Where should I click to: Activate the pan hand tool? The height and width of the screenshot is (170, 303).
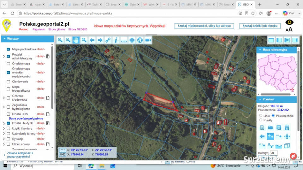click(x=76, y=40)
